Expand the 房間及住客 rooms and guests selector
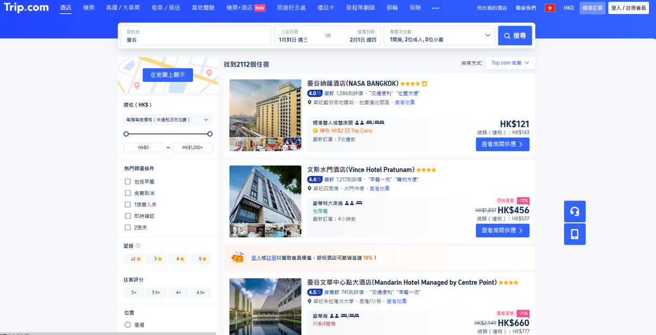656x335 pixels. pos(439,36)
